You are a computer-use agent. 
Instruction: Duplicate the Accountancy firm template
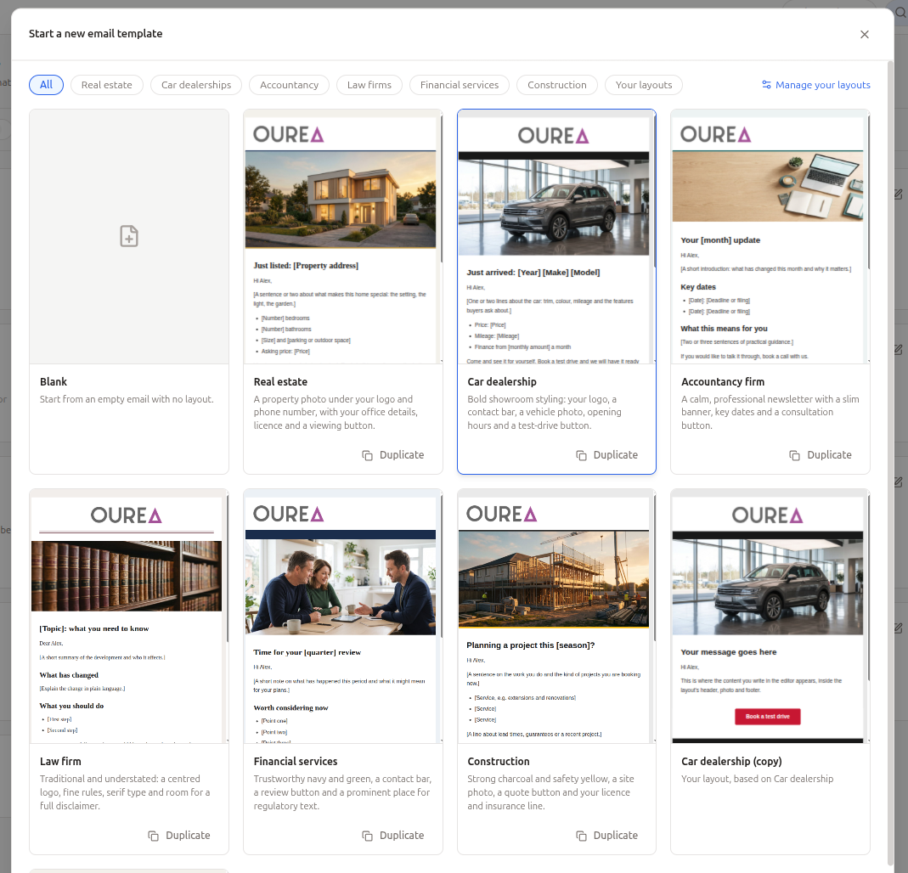tap(821, 455)
